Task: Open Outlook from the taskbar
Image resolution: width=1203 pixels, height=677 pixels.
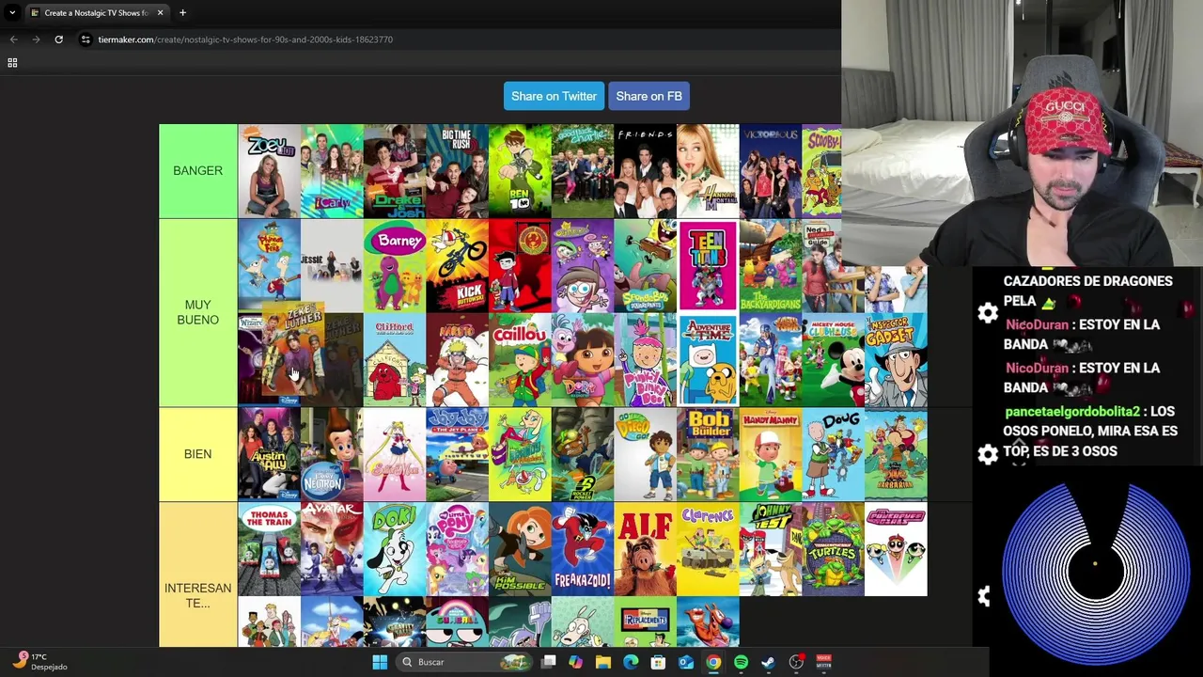Action: click(x=686, y=662)
